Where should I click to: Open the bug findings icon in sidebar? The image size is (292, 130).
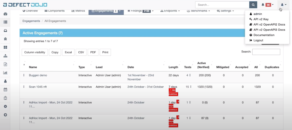point(5,39)
